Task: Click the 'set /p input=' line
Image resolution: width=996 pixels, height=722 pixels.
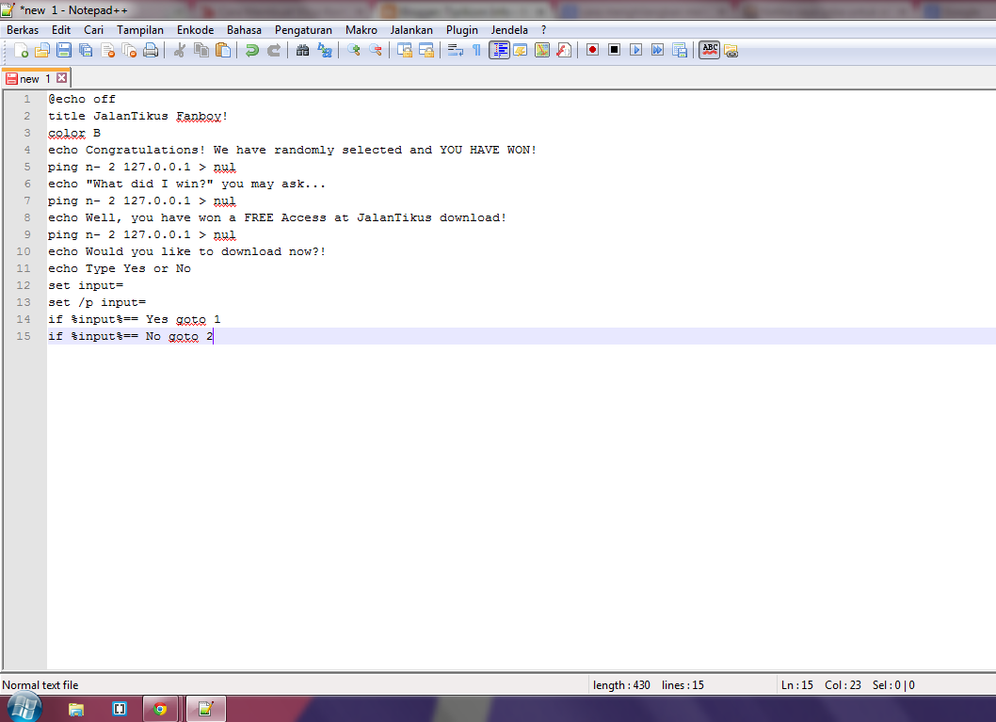Action: (x=97, y=302)
